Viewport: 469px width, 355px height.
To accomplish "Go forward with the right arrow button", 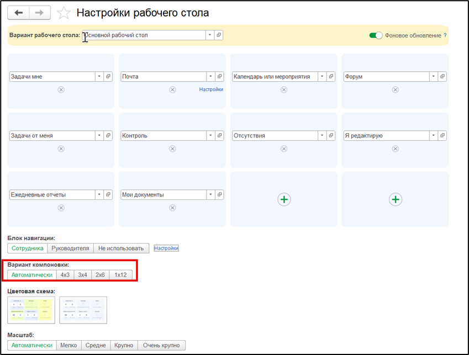I will (x=39, y=13).
